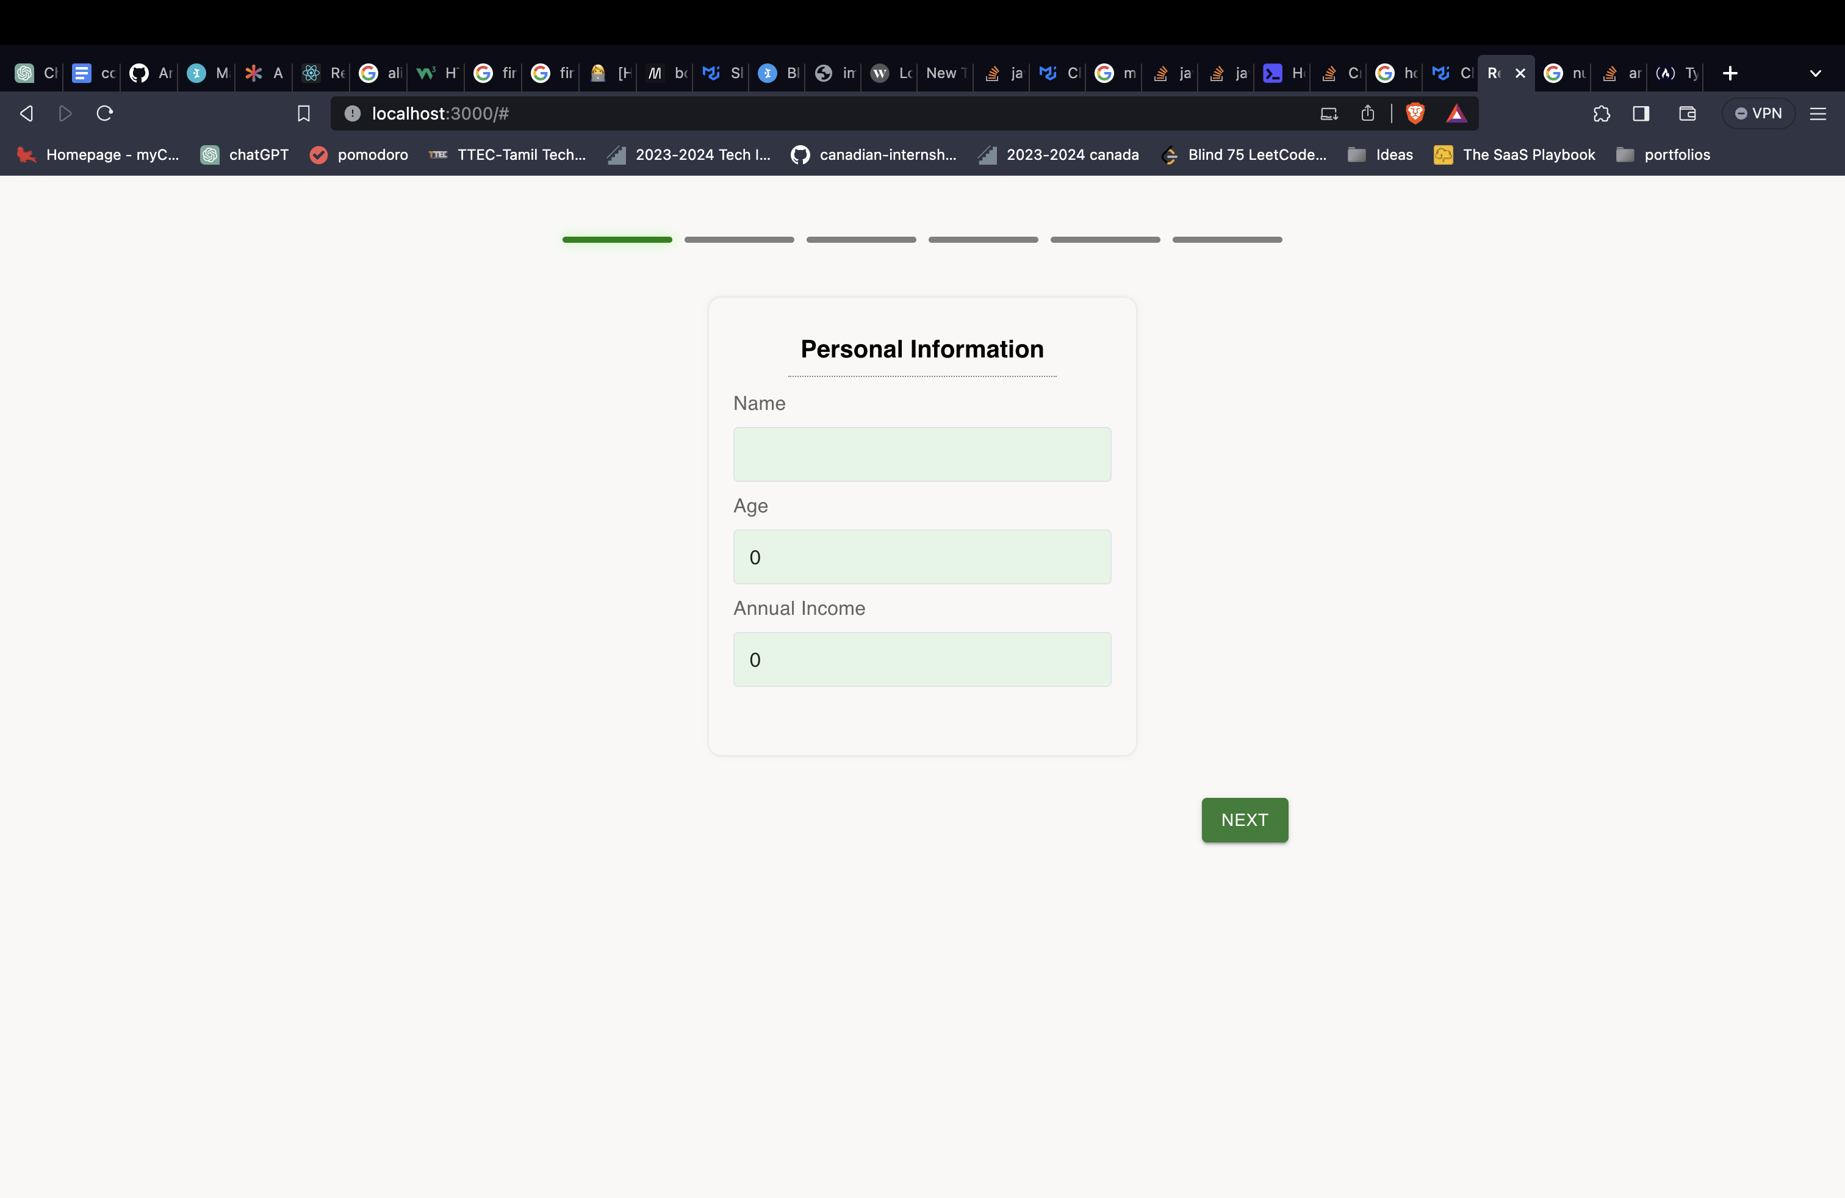
Task: Toggle the VPN button
Action: coord(1758,114)
